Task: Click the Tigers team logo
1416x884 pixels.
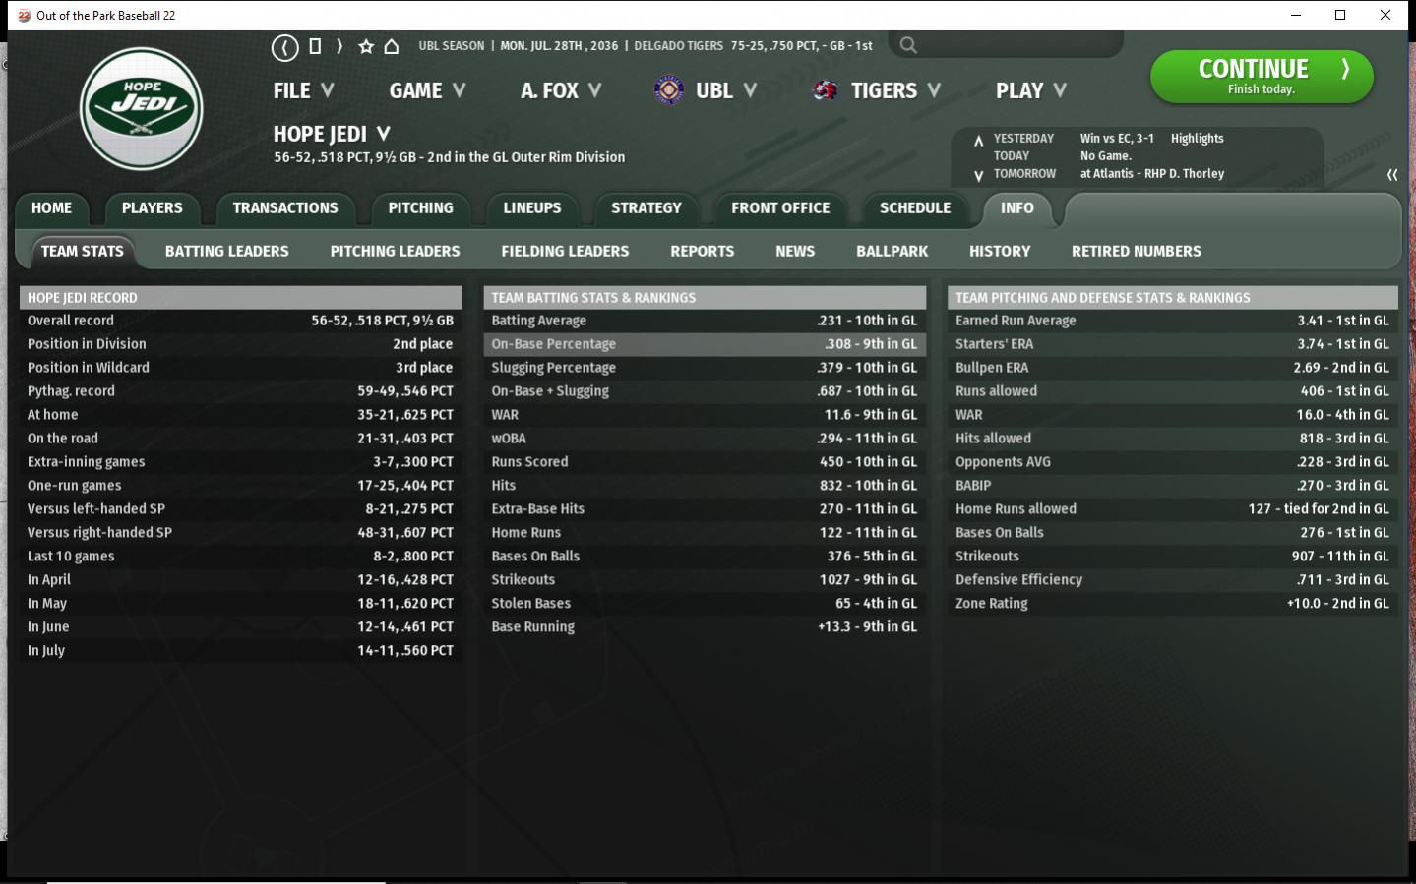Action: click(825, 90)
